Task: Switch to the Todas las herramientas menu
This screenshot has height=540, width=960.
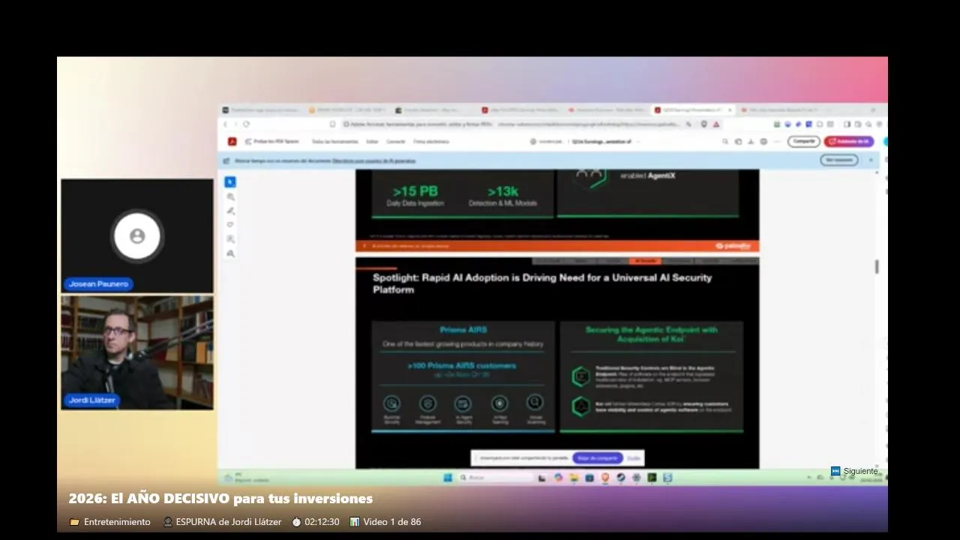Action: (x=334, y=141)
